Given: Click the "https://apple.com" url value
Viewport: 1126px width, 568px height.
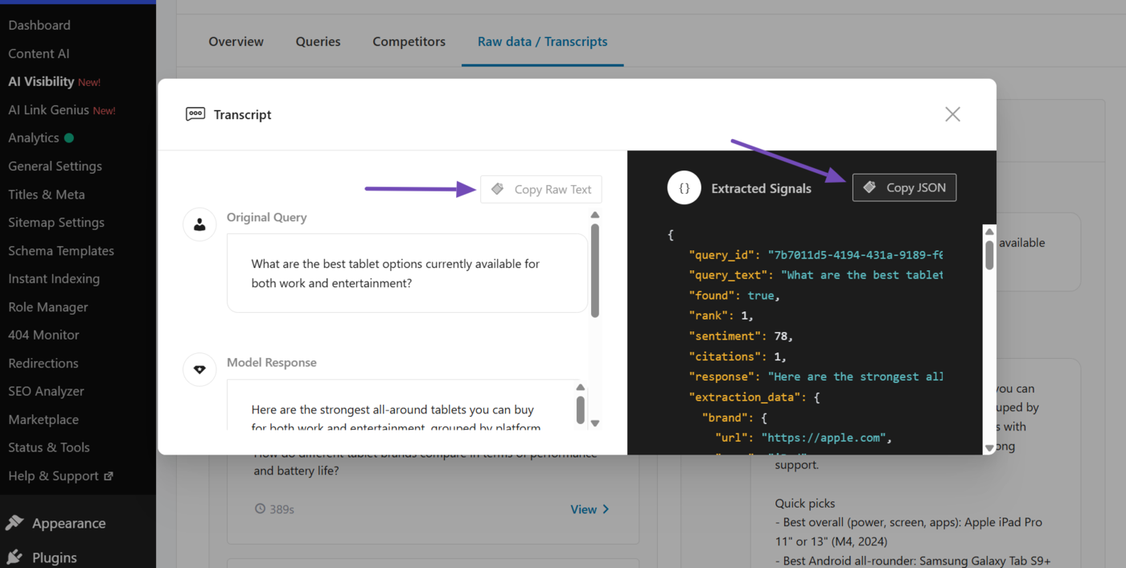Looking at the screenshot, I should [x=824, y=438].
